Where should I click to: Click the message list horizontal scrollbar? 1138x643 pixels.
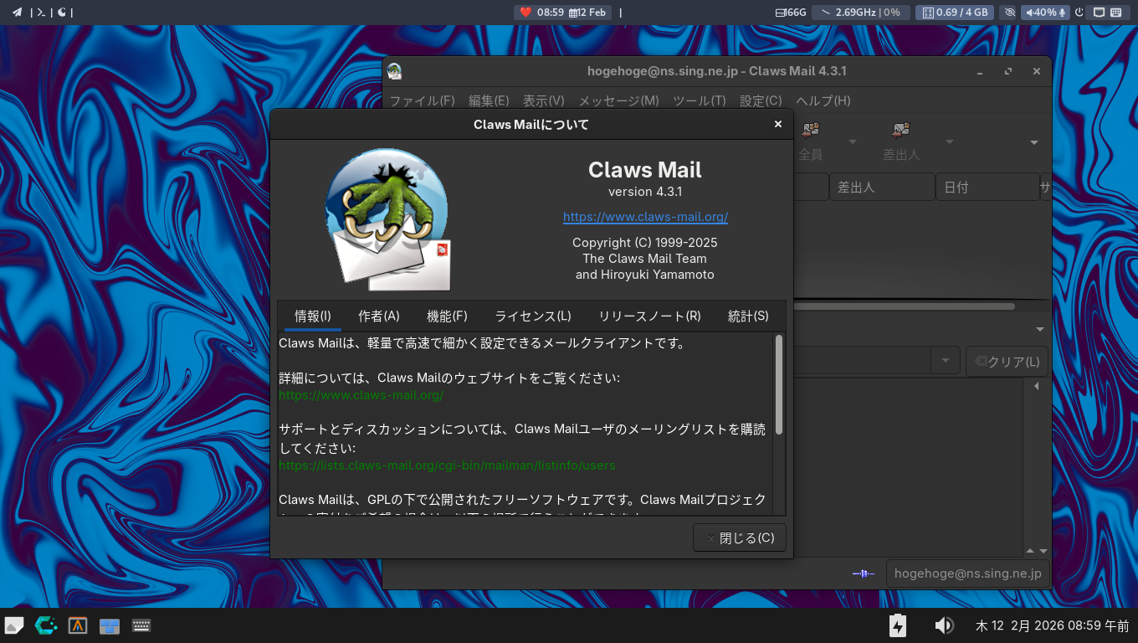pos(904,306)
